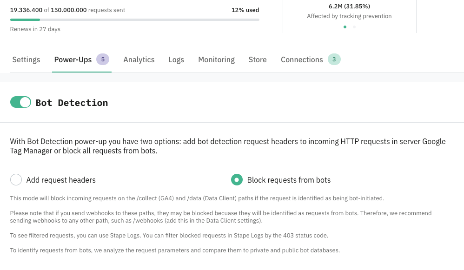The width and height of the screenshot is (464, 270).
Task: Click the 6.2M (31.85%) tracking prevention statistic
Action: tap(349, 6)
